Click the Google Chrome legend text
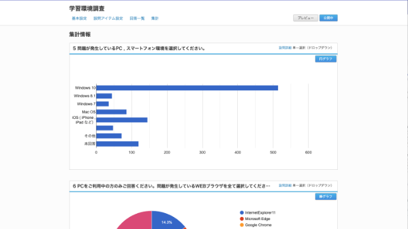The height and width of the screenshot is (229, 408). point(258,225)
